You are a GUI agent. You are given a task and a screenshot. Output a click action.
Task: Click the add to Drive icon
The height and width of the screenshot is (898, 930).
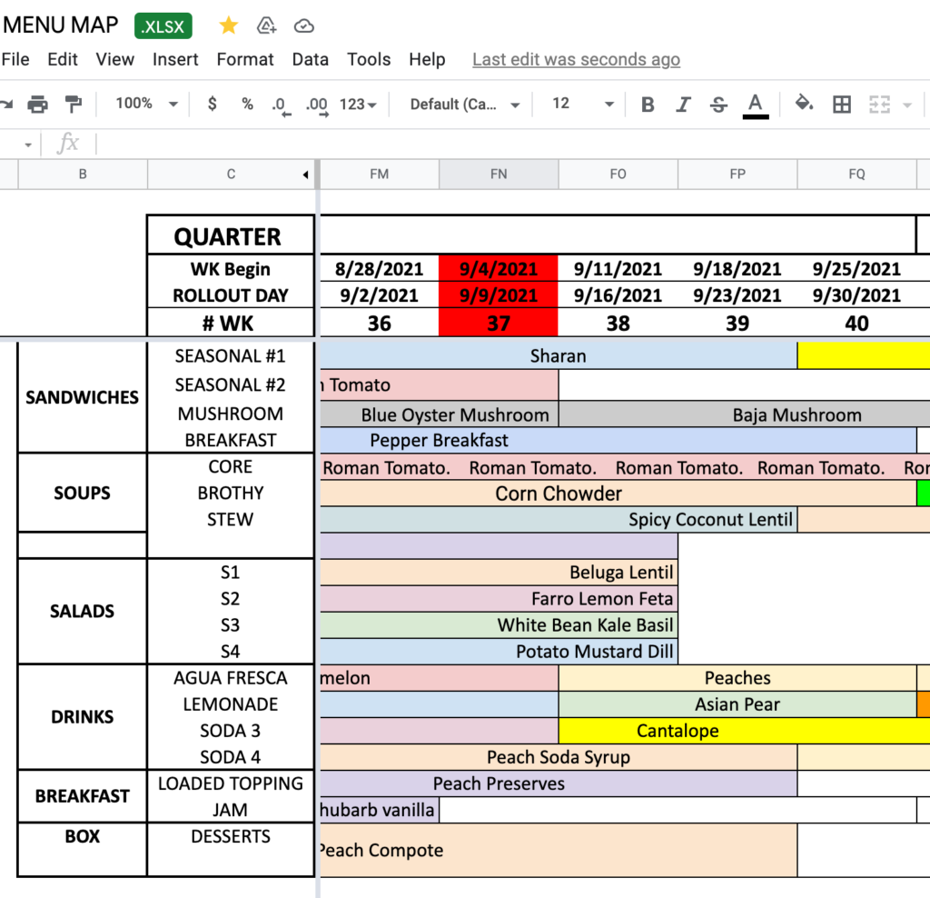[x=266, y=25]
